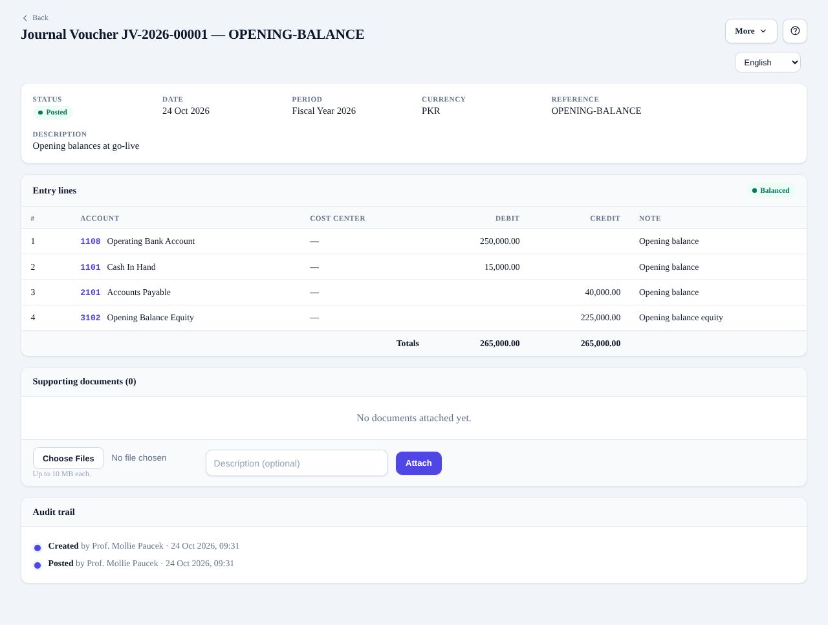
Task: Click 'No documents attached yet.' message
Action: [414, 418]
